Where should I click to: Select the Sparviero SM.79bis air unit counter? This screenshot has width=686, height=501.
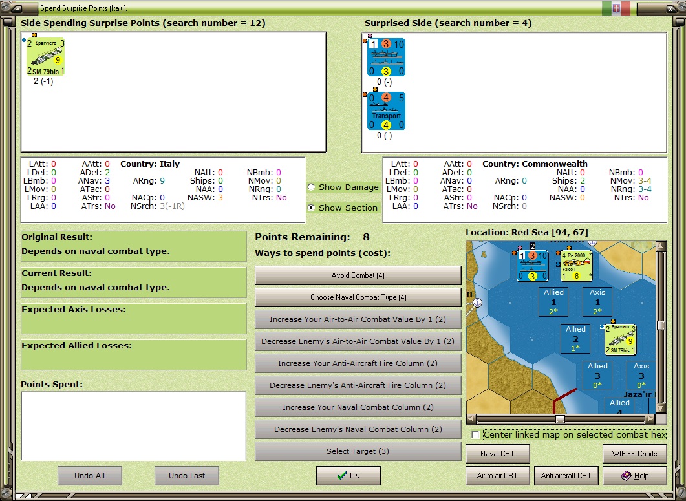(x=45, y=57)
